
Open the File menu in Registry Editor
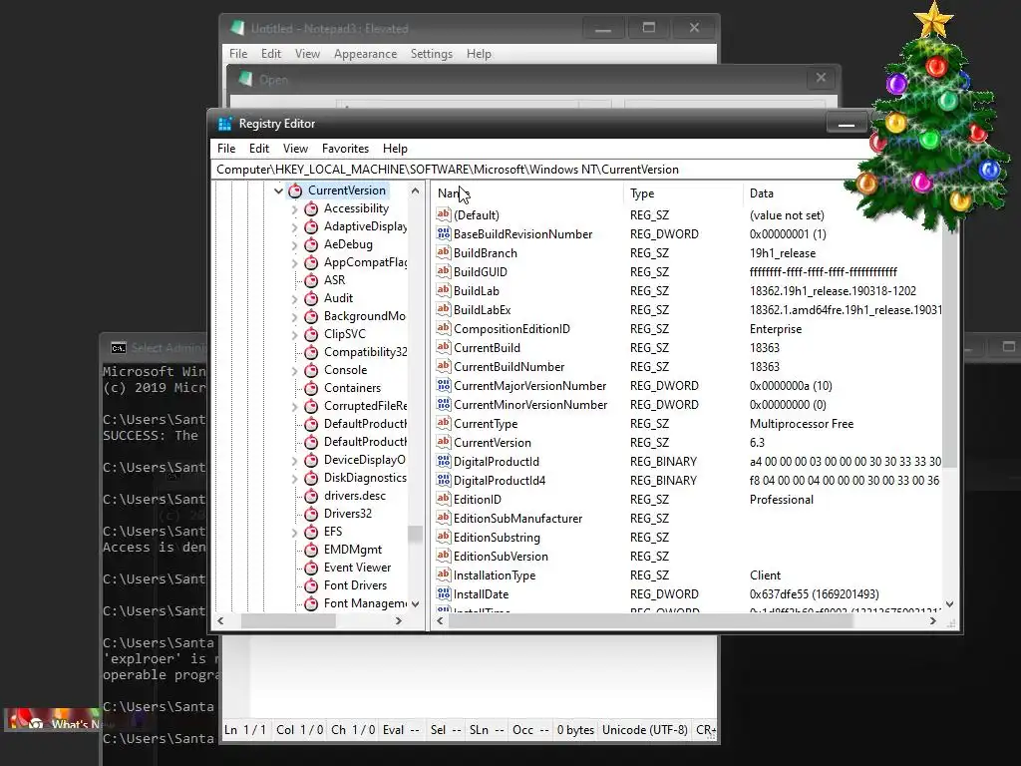226,149
